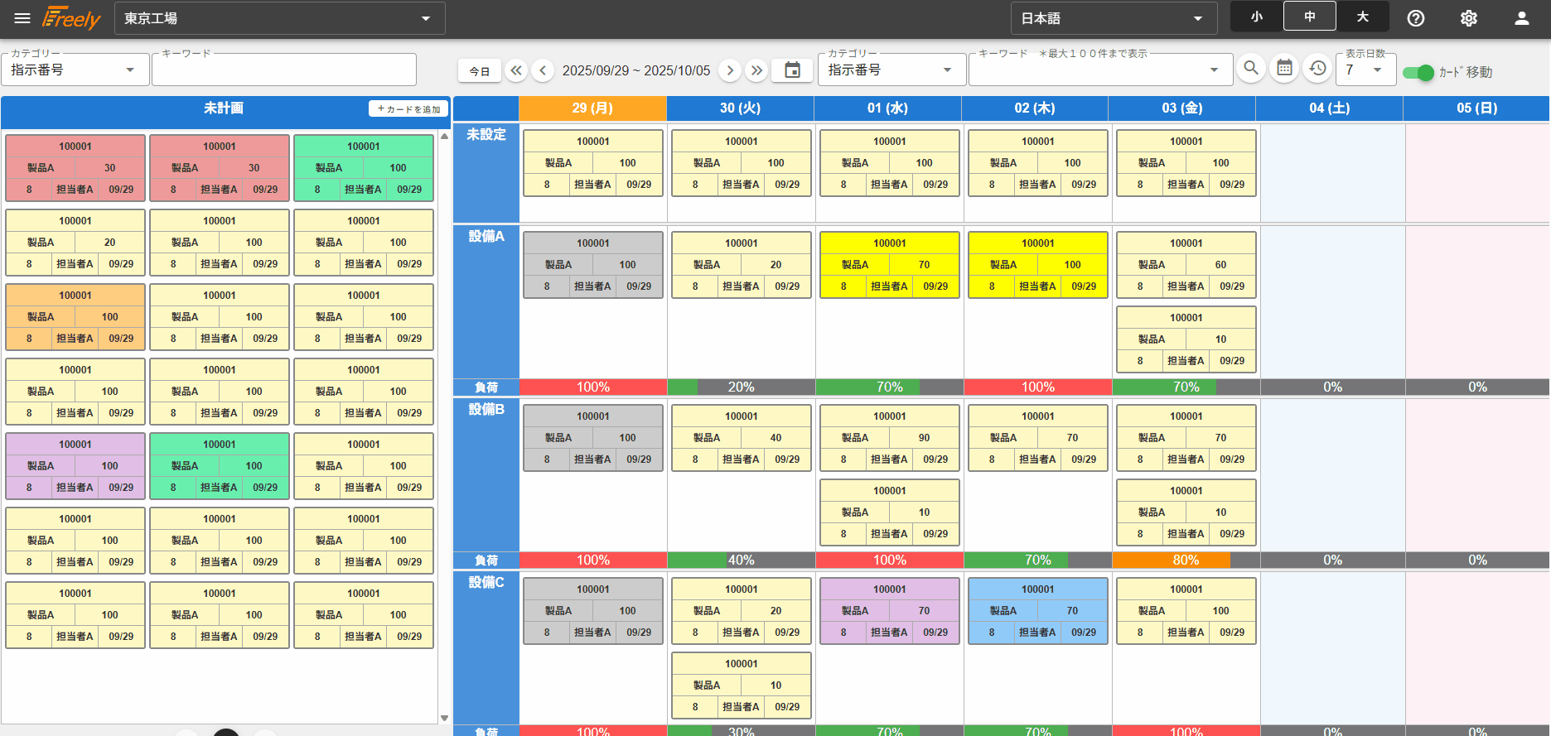Open the user account icon

1522,18
